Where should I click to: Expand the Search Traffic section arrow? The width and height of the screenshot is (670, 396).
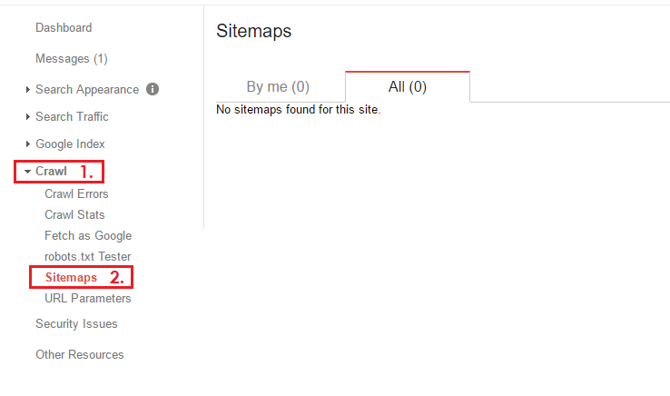(28, 117)
